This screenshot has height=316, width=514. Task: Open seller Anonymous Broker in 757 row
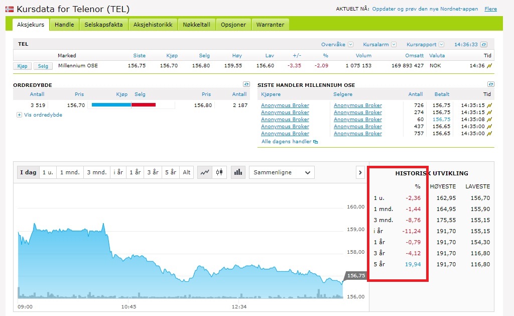[x=357, y=134]
